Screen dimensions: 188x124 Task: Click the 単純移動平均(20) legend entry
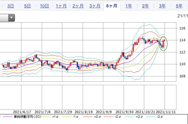coord(27,116)
